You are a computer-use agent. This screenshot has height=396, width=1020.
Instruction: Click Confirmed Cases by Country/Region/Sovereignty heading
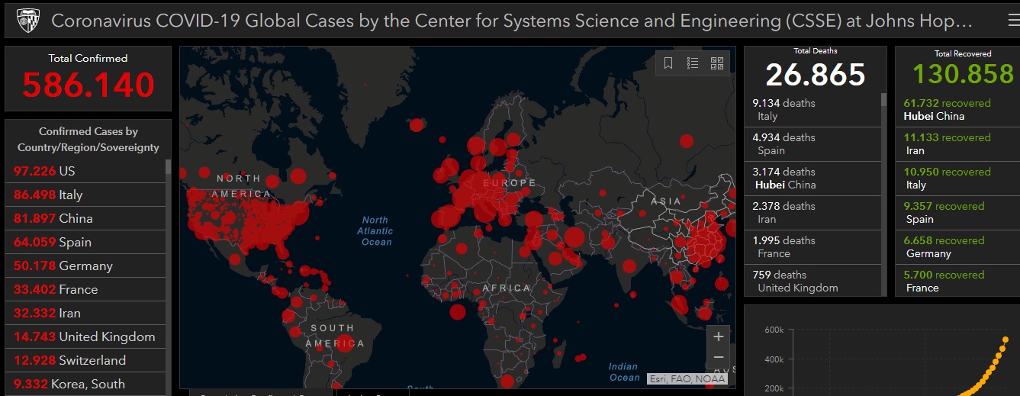[x=88, y=140]
